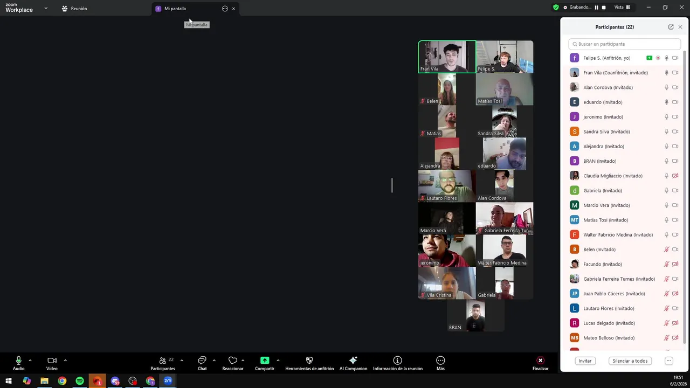Open the Vista layout menu
The height and width of the screenshot is (388, 690).
622,8
